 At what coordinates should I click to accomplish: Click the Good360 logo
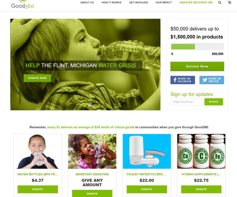pyautogui.click(x=22, y=4)
